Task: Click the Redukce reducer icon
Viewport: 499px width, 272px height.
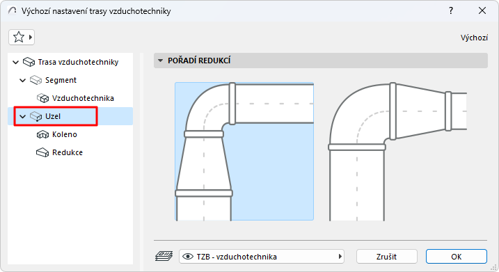Action: (x=42, y=153)
